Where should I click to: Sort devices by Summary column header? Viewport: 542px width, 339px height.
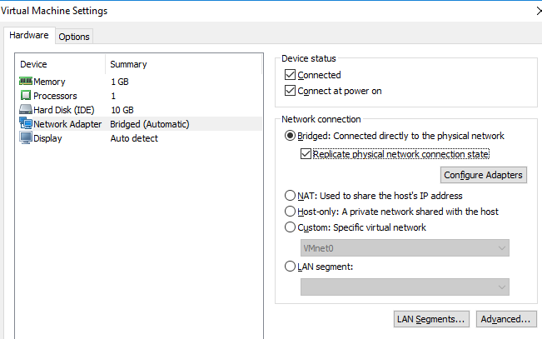click(x=128, y=64)
